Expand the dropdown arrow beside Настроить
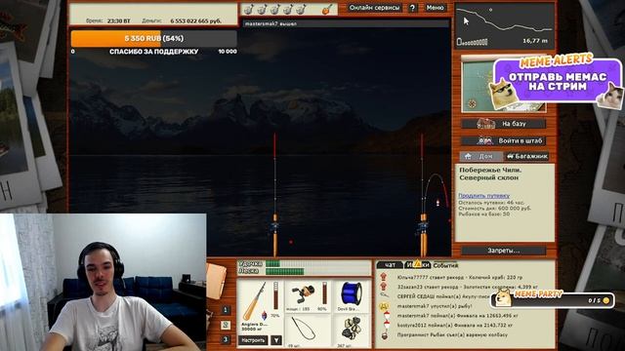Image resolution: width=625 pixels, height=351 pixels. coord(276,340)
